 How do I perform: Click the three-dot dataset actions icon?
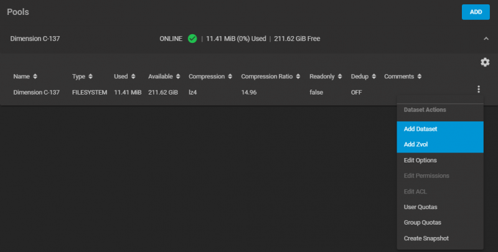tap(479, 90)
